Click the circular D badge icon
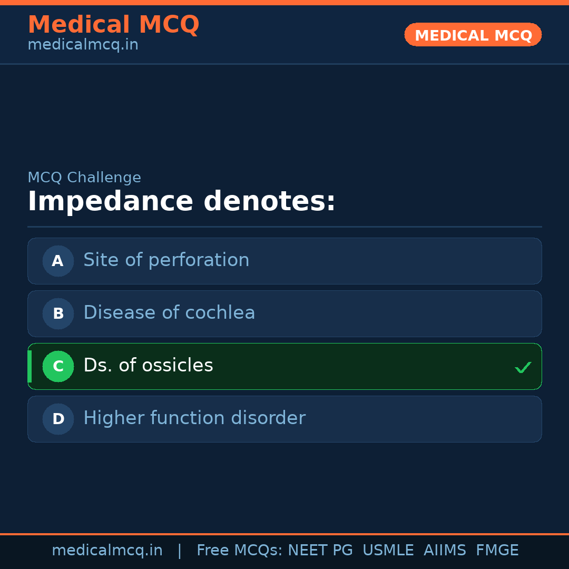This screenshot has width=569, height=569. 58,419
